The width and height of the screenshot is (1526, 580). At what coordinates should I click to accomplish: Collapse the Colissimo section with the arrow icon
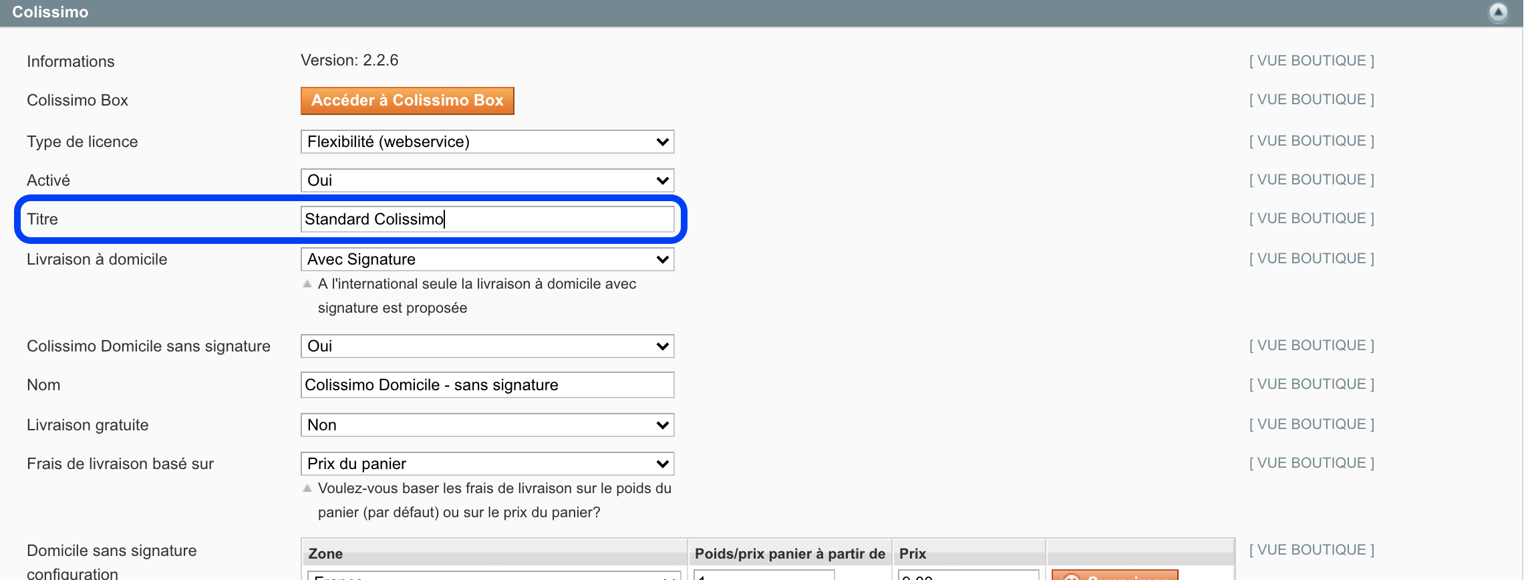(x=1499, y=12)
